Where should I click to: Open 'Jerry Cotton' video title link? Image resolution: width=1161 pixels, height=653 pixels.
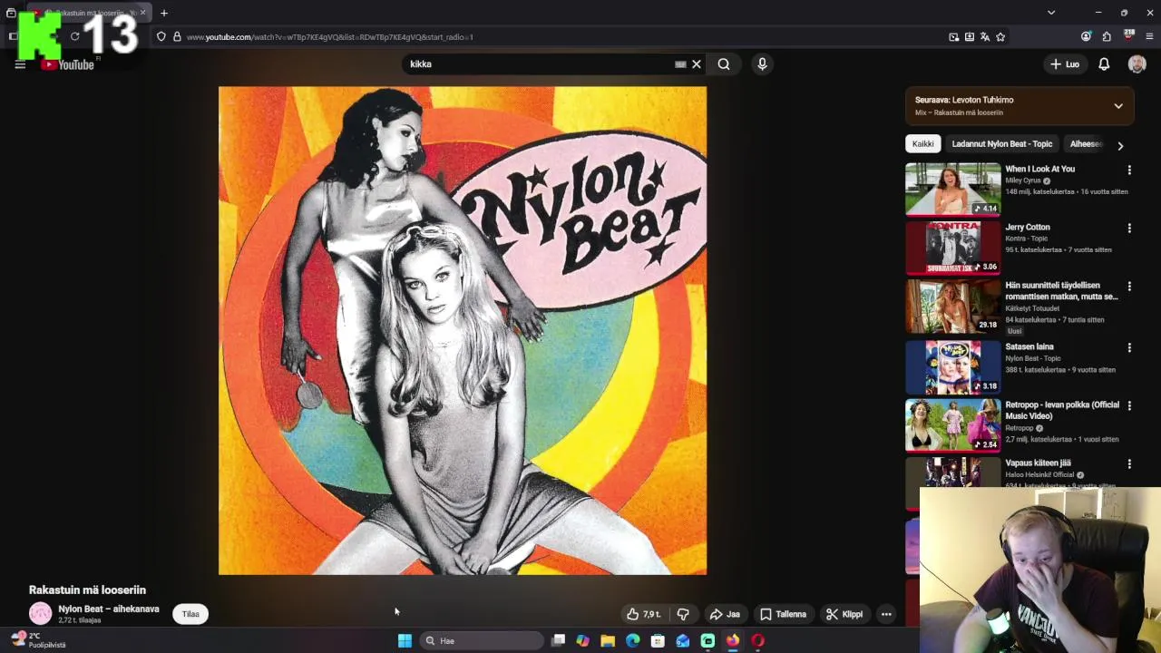click(x=1027, y=227)
